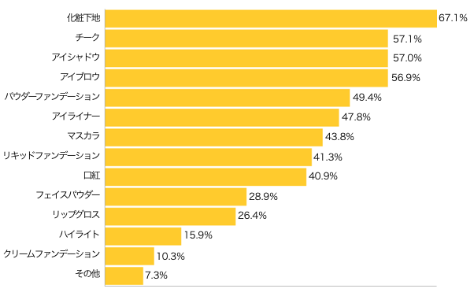
Task: Click the リップグロス bar
Action: 170,216
